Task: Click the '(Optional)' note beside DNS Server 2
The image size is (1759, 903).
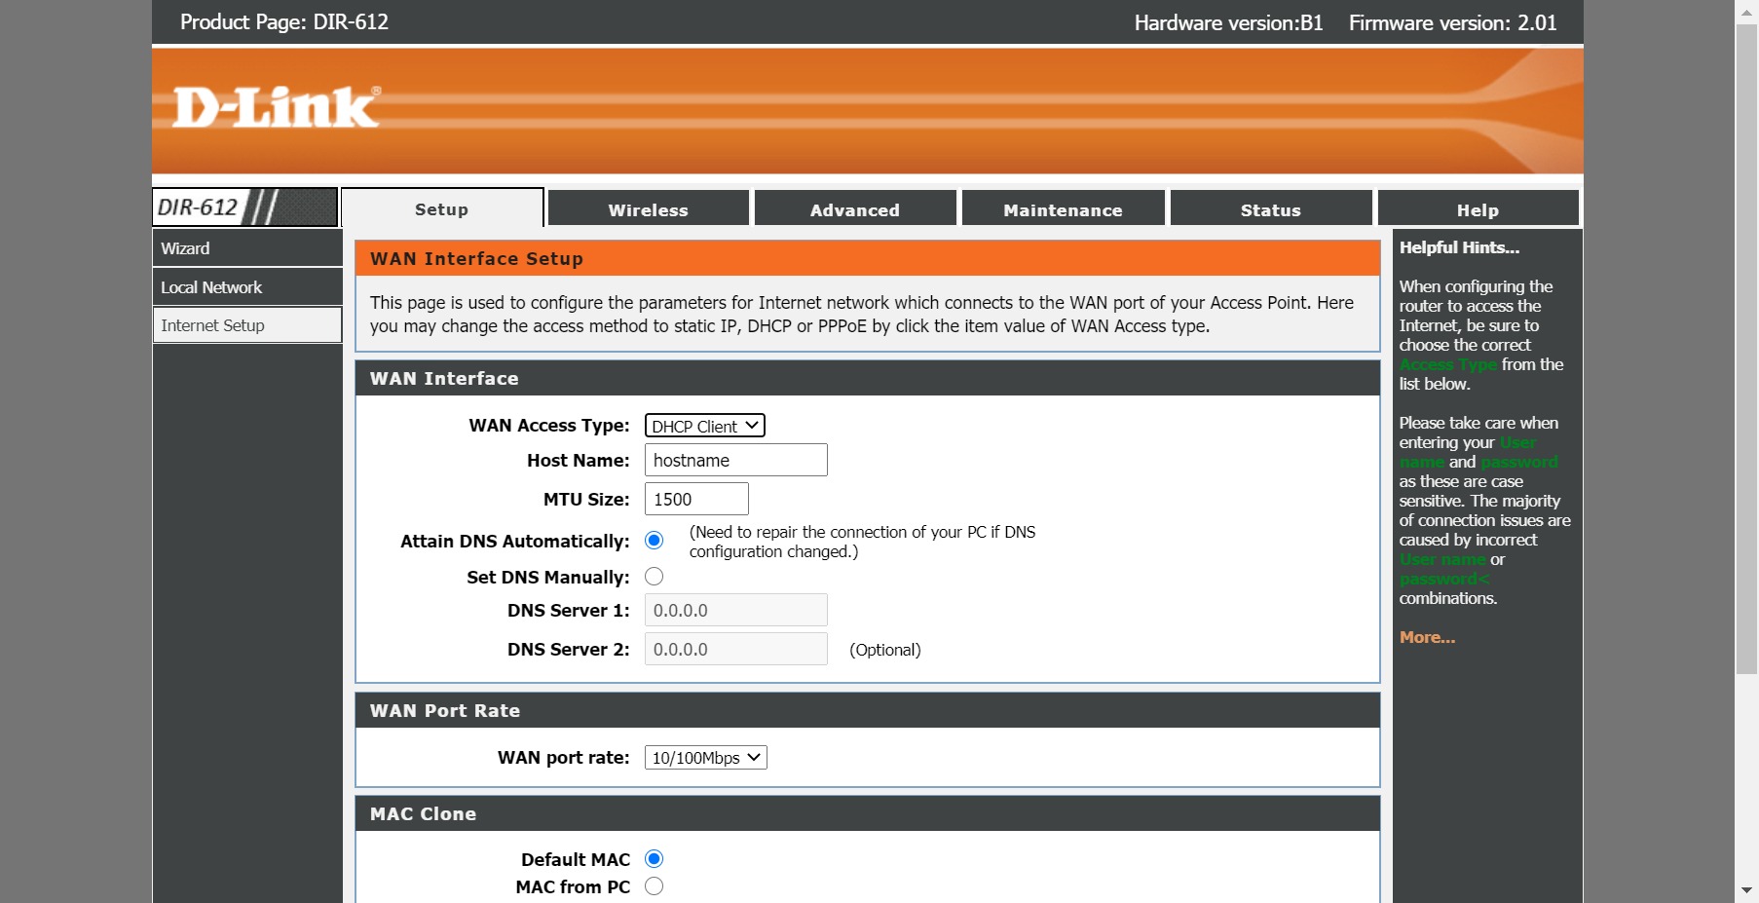Action: [885, 650]
